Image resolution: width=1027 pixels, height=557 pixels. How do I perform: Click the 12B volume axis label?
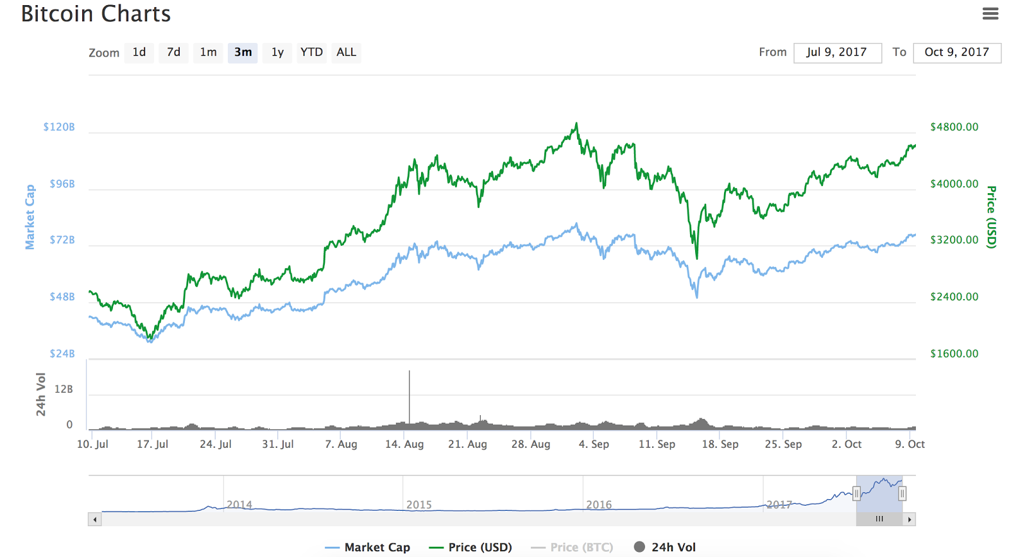click(64, 390)
